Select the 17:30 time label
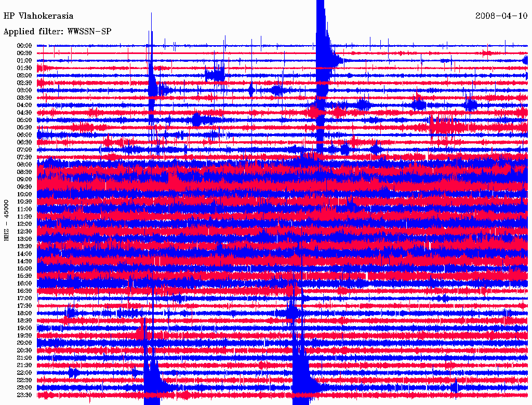Viewport: 532px width, 405px height. click(24, 306)
